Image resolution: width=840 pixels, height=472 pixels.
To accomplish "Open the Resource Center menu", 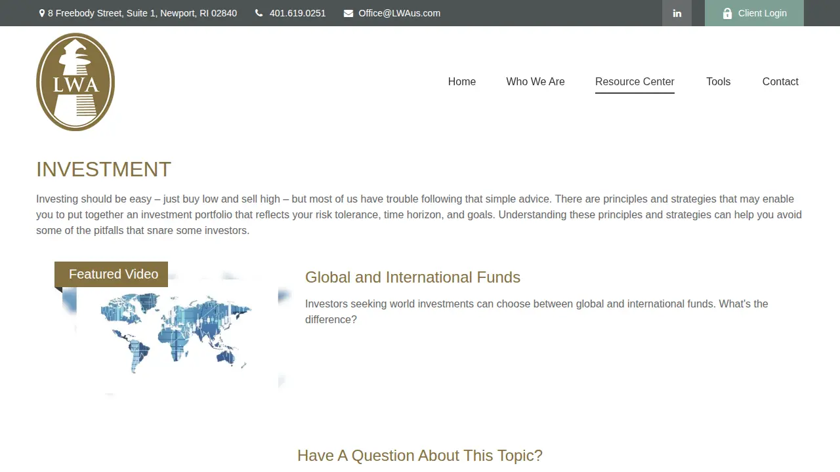I will tap(635, 81).
